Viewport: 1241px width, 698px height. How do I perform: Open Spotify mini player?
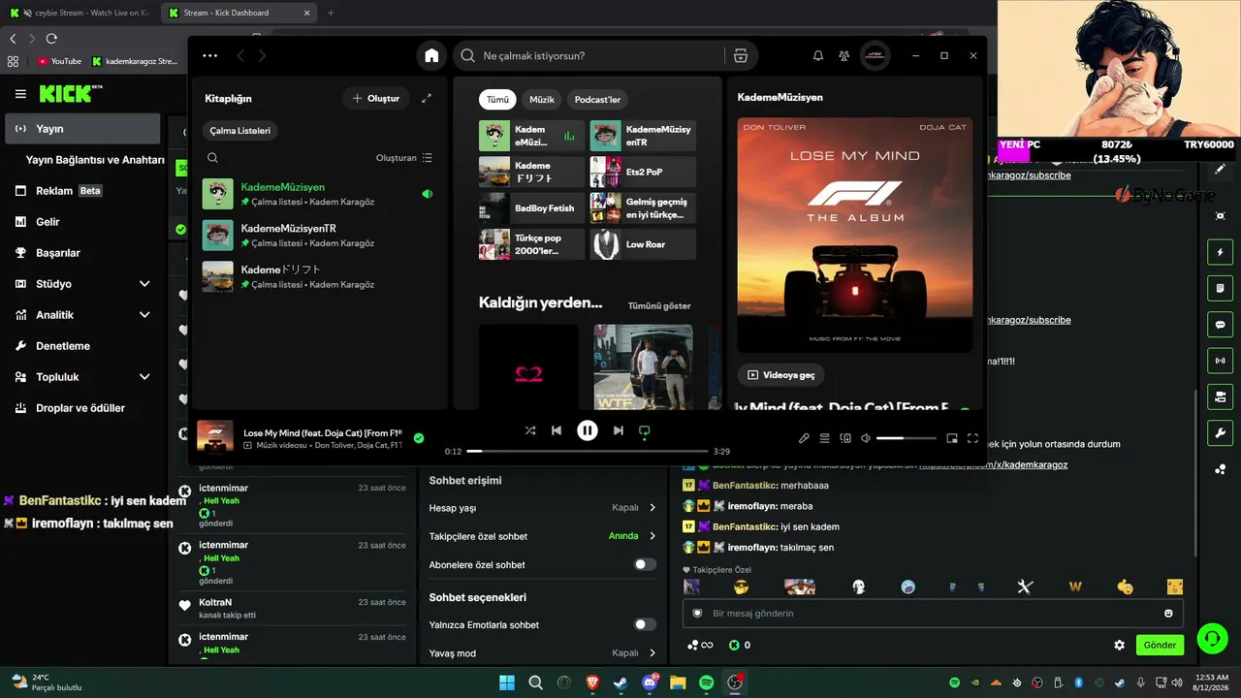click(x=952, y=438)
